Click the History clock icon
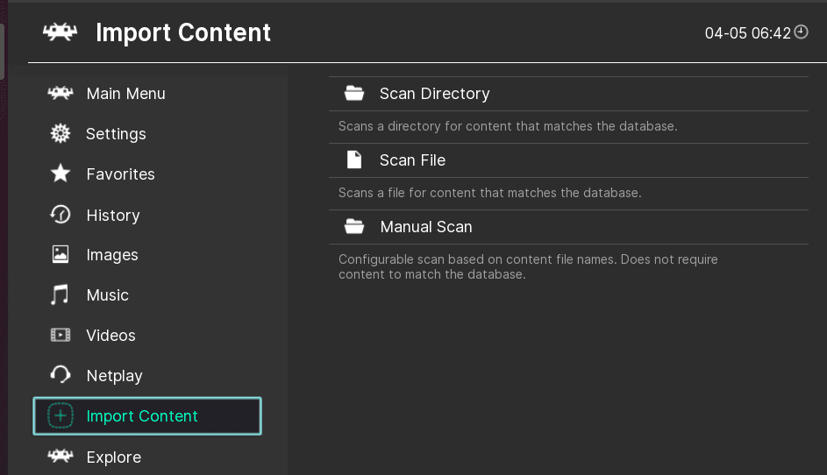 click(x=61, y=215)
